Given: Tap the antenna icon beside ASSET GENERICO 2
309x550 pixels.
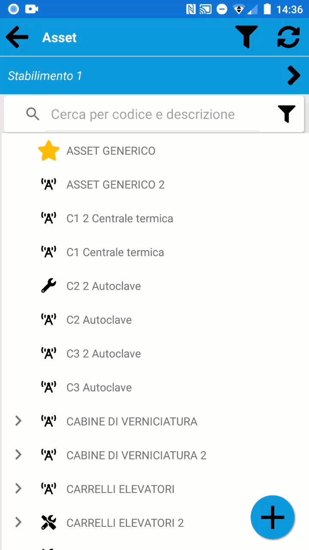Looking at the screenshot, I should (x=48, y=184).
